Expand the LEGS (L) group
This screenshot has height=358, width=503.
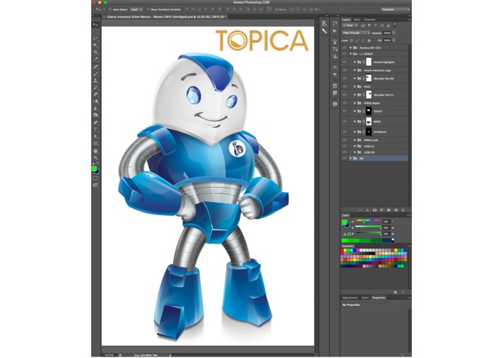(x=355, y=146)
